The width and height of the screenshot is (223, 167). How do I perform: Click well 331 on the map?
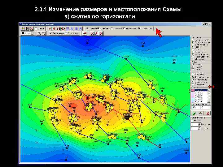click(160, 147)
